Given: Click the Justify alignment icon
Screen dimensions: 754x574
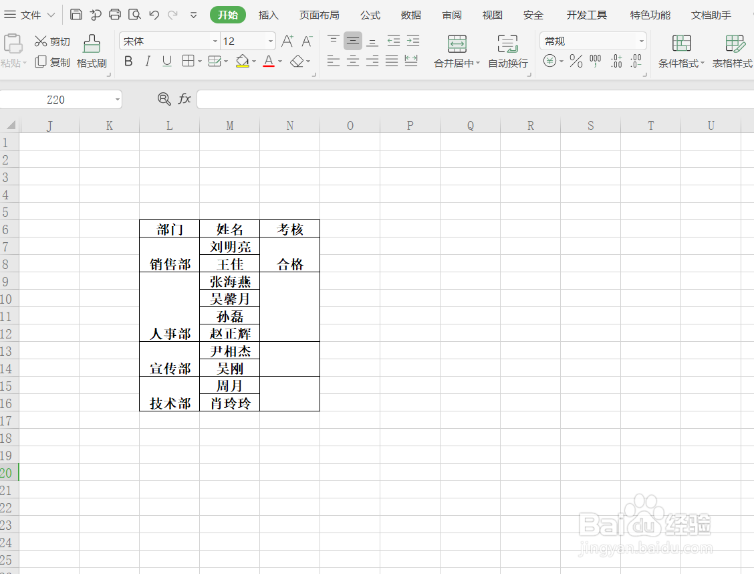Looking at the screenshot, I should pyautogui.click(x=392, y=61).
